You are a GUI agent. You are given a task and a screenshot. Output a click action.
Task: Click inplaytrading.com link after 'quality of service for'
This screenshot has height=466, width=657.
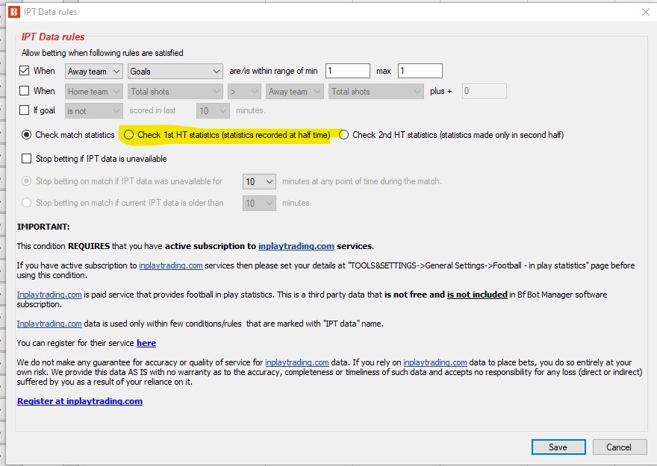(297, 362)
